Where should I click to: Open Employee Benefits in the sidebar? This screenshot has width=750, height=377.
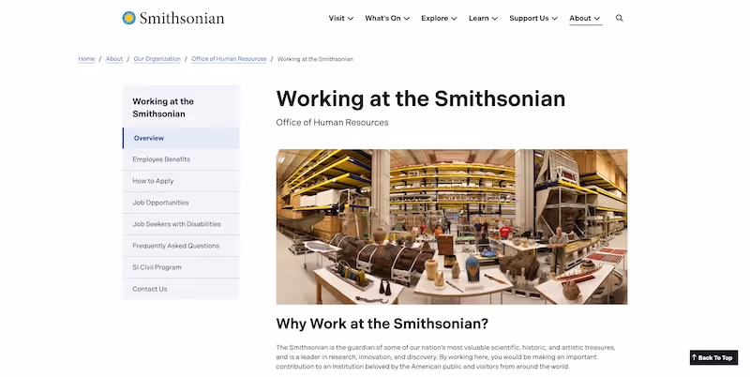(181, 159)
